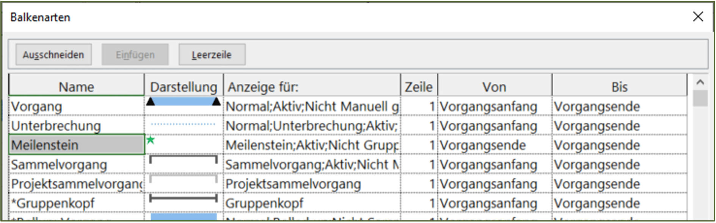This screenshot has height=223, width=716.
Task: Open Bis cell of Sammelvorgang row
Action: (x=620, y=164)
